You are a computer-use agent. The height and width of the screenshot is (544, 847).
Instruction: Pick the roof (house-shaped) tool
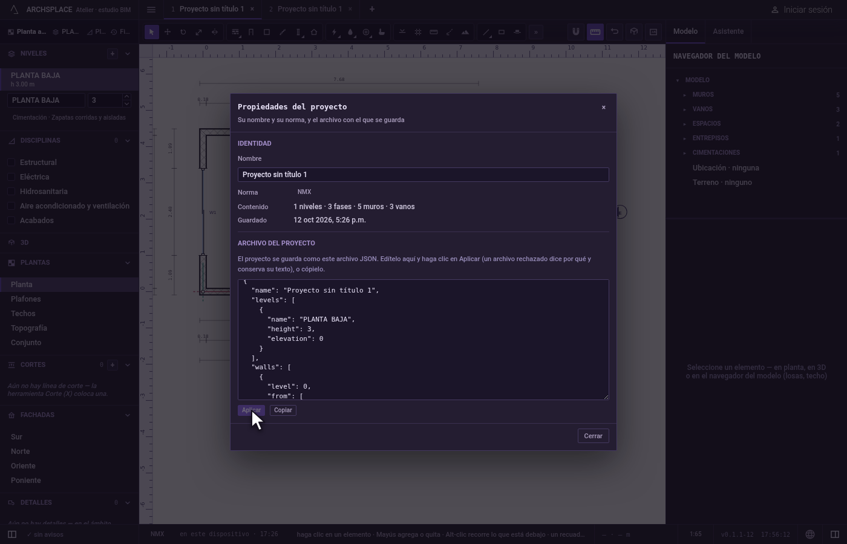coord(314,32)
